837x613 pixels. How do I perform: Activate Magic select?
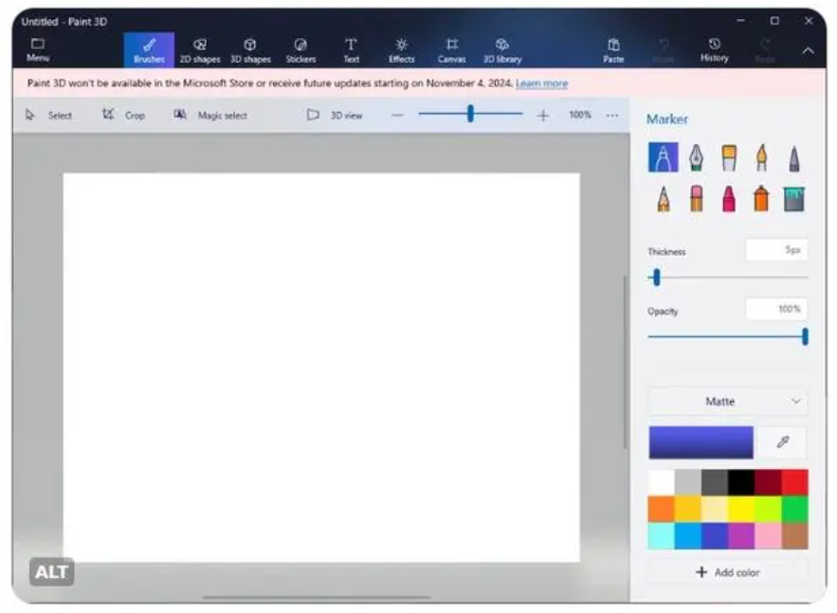pyautogui.click(x=210, y=116)
